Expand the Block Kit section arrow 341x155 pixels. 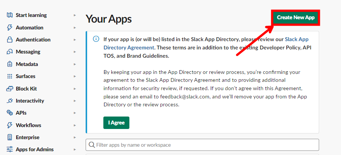(75, 89)
